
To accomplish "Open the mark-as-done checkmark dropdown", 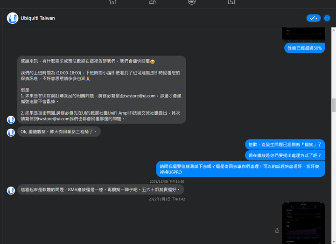I will click(x=314, y=18).
